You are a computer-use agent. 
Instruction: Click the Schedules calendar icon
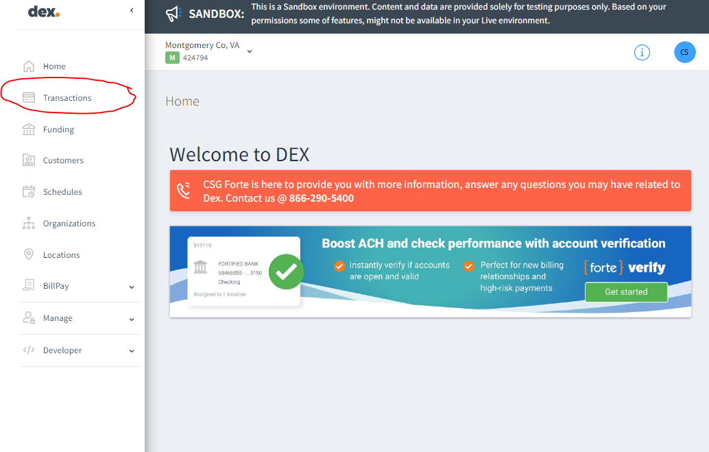(x=29, y=192)
